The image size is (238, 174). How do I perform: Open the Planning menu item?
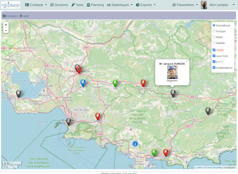click(95, 5)
